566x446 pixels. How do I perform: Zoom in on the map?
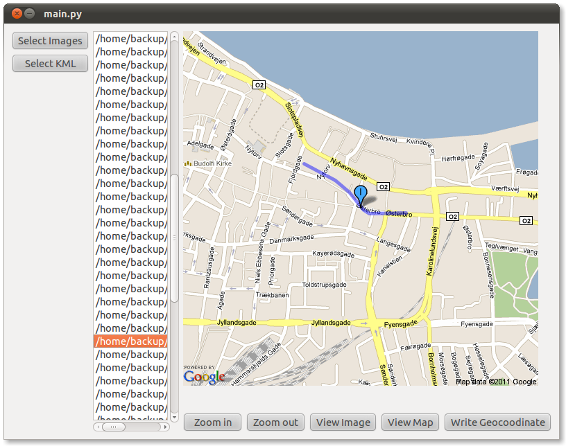click(213, 422)
